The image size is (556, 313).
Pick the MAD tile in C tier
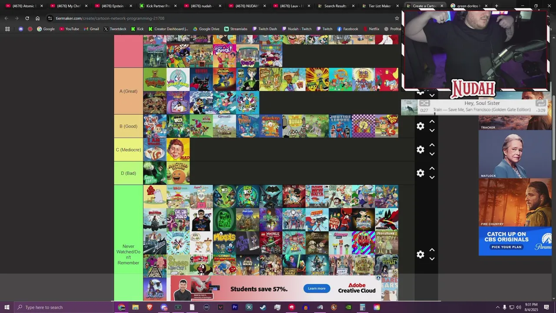(178, 150)
